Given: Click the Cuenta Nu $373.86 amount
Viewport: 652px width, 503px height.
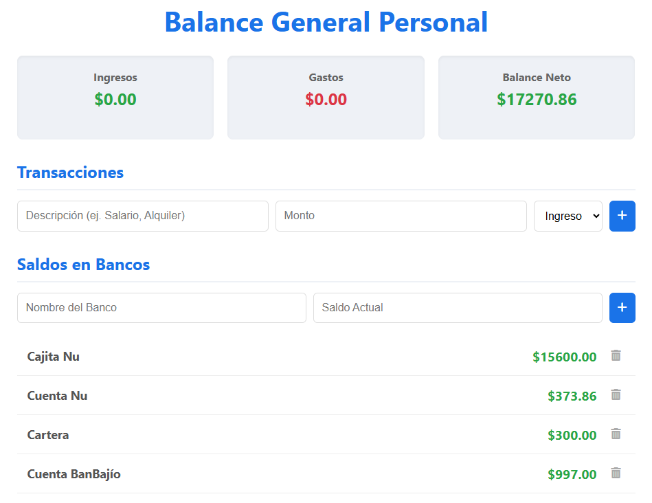Looking at the screenshot, I should [572, 396].
